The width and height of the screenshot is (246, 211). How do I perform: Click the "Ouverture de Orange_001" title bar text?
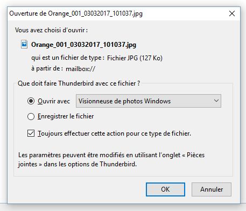76,13
